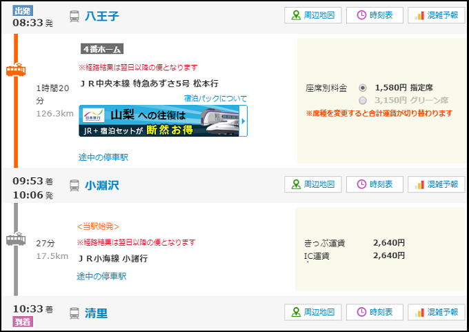469x332 pixels.
Task: Click the orange train icon on route line
Action: [x=16, y=70]
